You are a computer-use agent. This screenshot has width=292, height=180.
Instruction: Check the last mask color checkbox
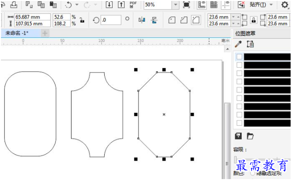[239, 123]
